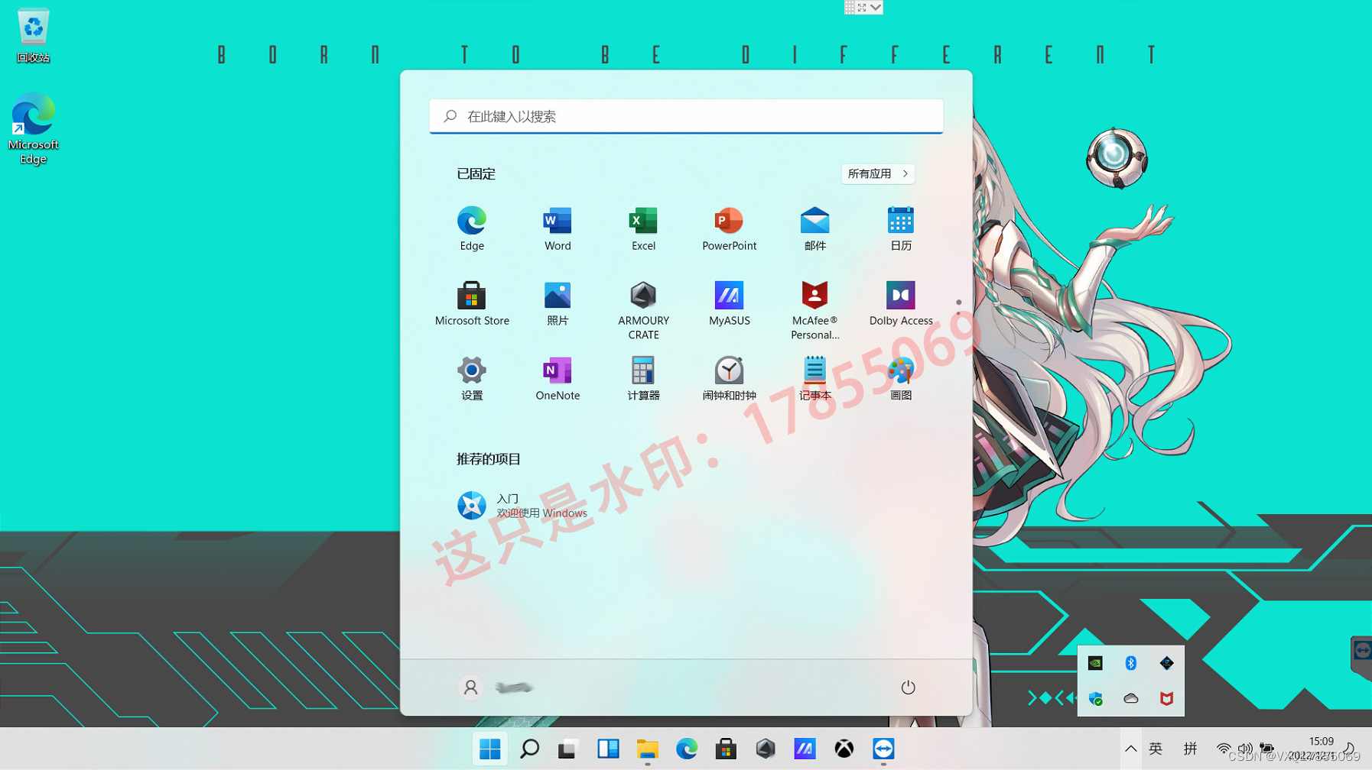Open the 日历 Calendar app
1372x770 pixels.
click(x=900, y=228)
